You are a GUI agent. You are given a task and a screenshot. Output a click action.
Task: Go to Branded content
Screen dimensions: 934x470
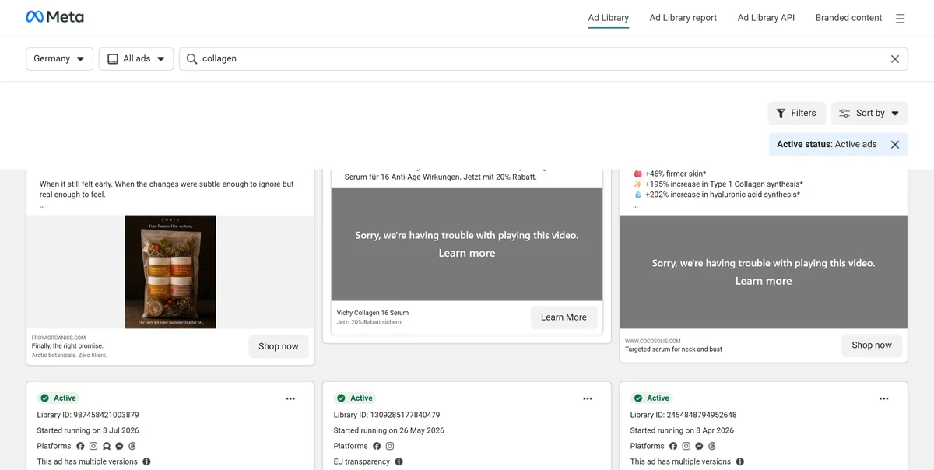849,17
